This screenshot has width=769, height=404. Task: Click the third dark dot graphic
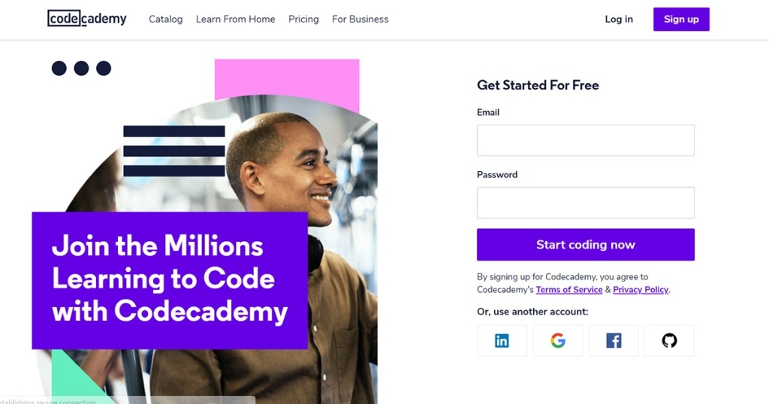[x=104, y=68]
